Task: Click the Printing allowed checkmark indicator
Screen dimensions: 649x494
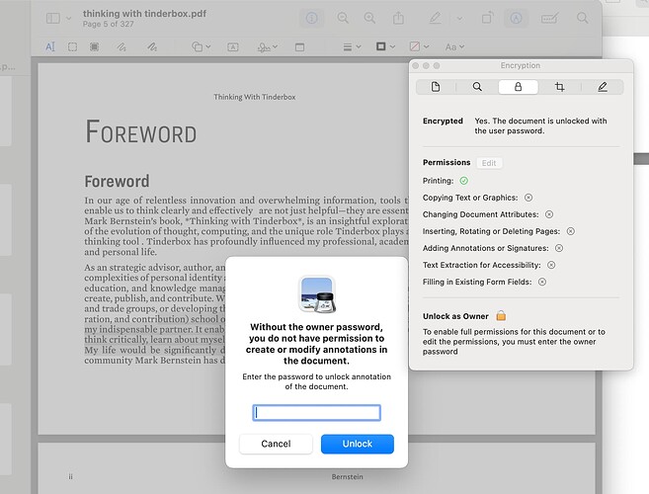Action: point(464,181)
